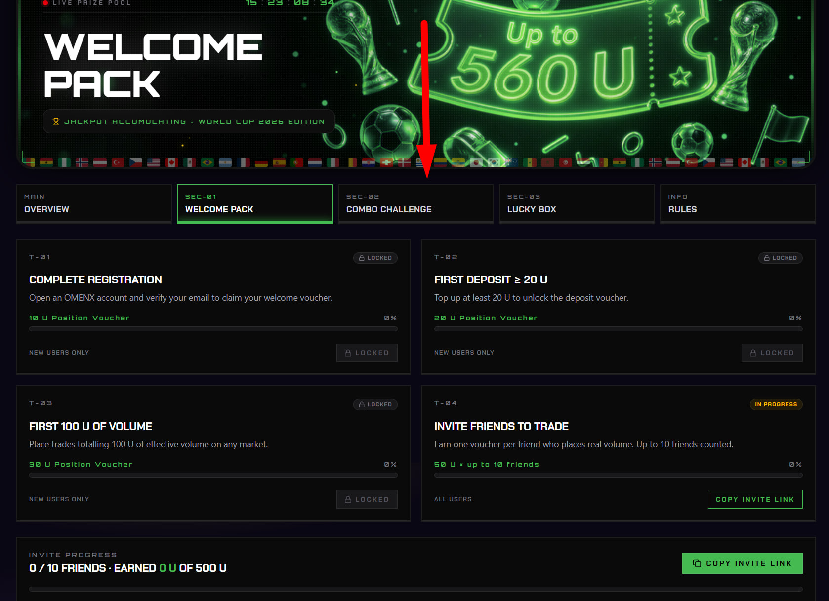This screenshot has width=829, height=601.
Task: Click the Invite Friends to Trade progress bar
Action: [619, 476]
